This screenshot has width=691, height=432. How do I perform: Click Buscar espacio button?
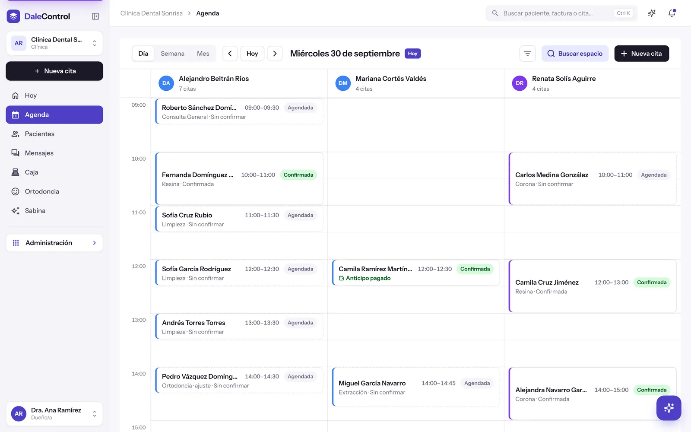coord(575,54)
